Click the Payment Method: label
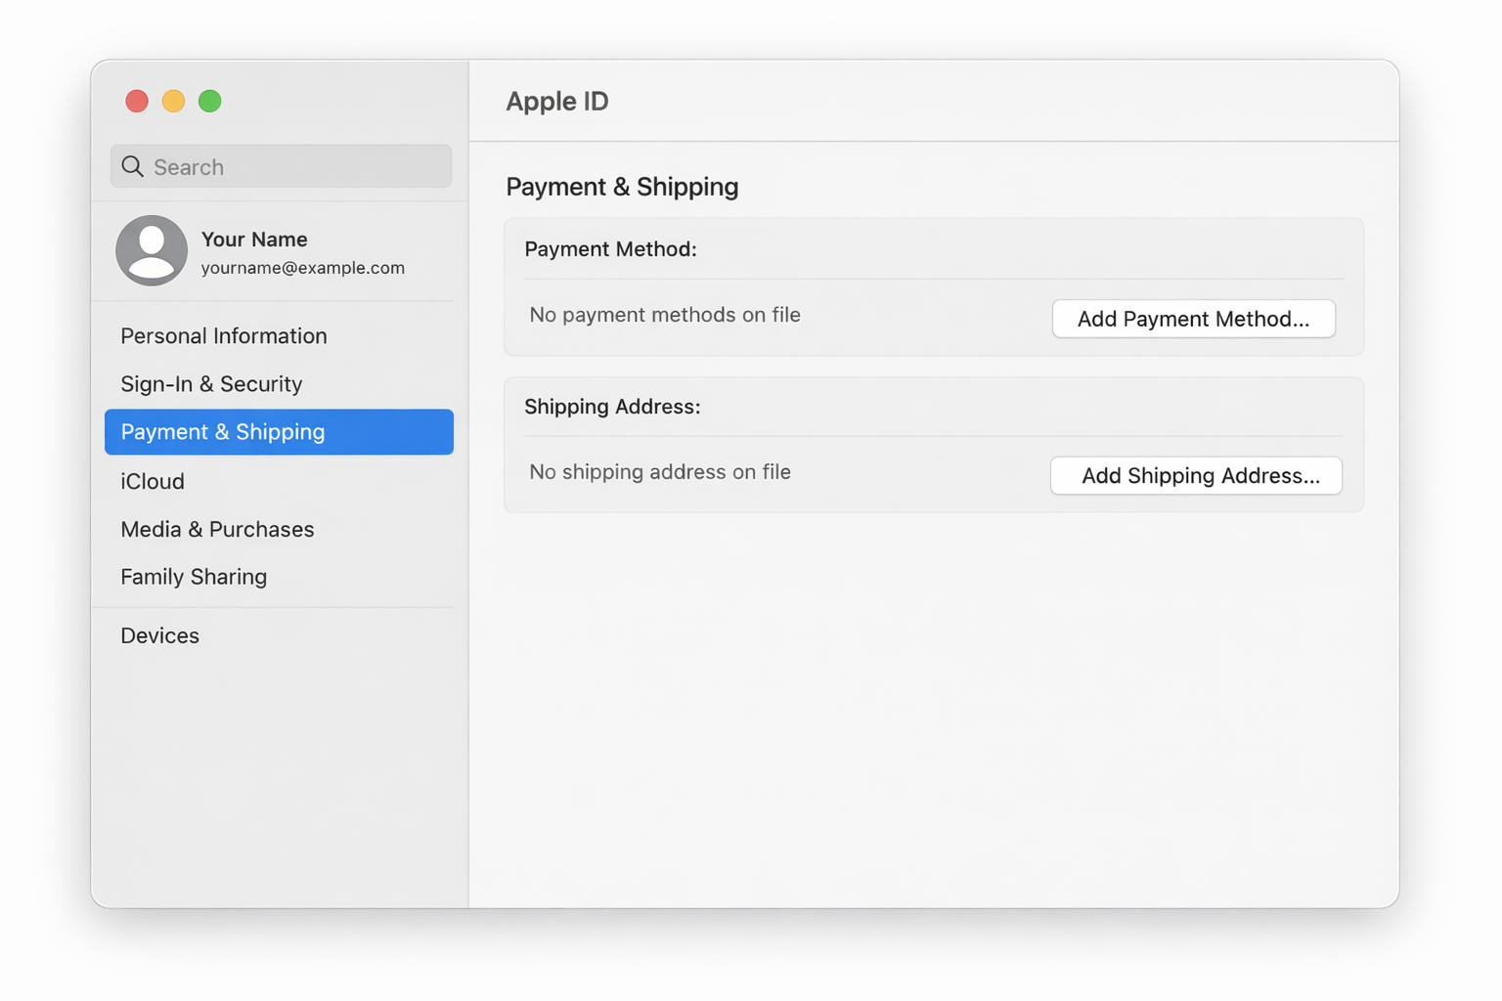1502x1001 pixels. [x=610, y=249]
